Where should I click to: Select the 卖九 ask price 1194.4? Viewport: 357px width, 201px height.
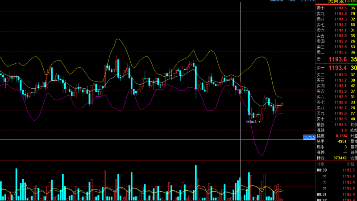pyautogui.click(x=340, y=14)
